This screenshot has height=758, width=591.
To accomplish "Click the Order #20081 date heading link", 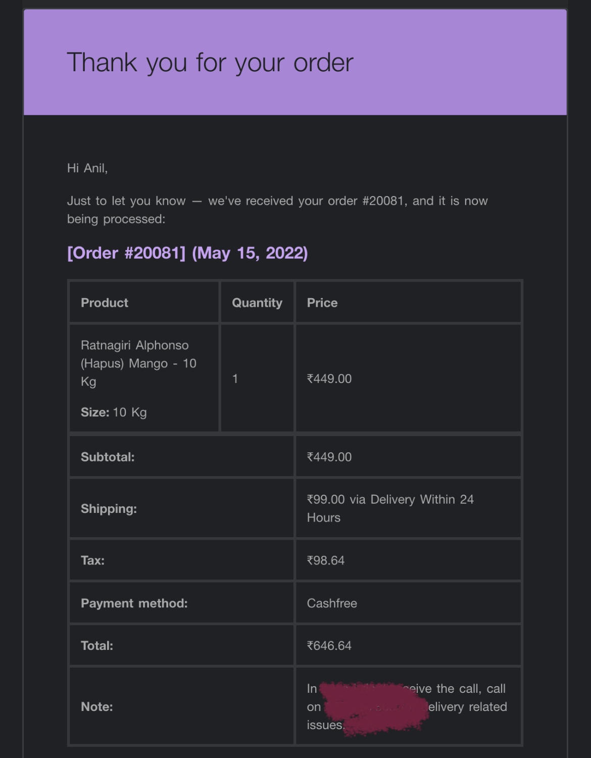I will [187, 253].
